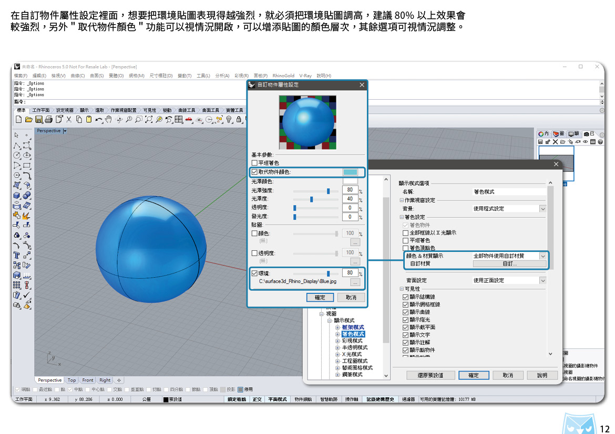615x434 pixels.
Task: Uncheck the 取代物件顏色 checkbox
Action: point(254,172)
